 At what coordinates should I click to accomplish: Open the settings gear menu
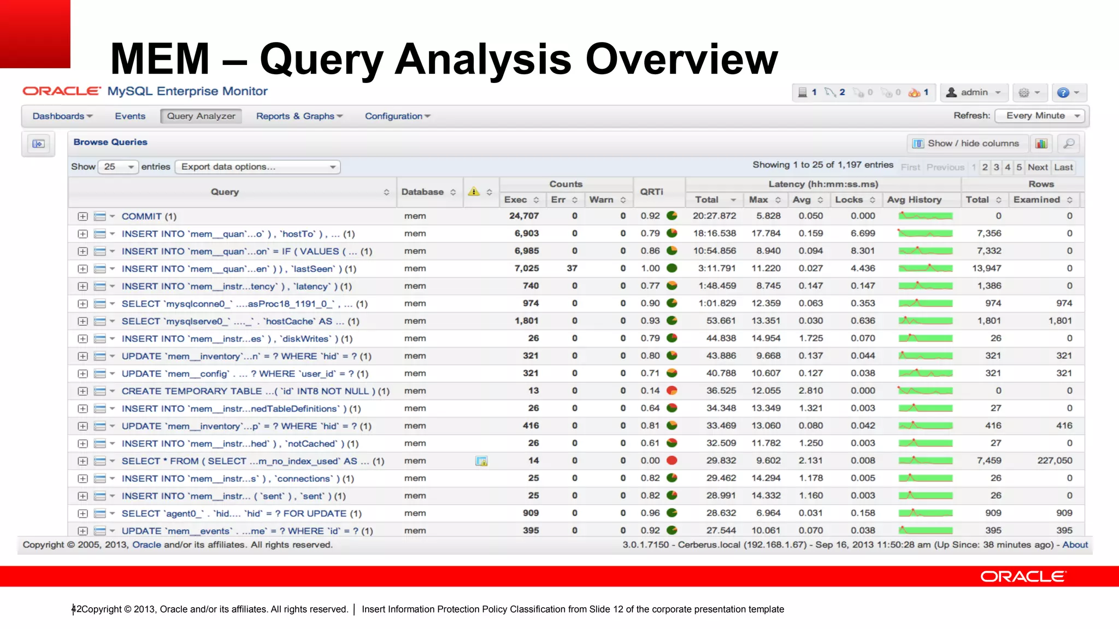(1029, 93)
